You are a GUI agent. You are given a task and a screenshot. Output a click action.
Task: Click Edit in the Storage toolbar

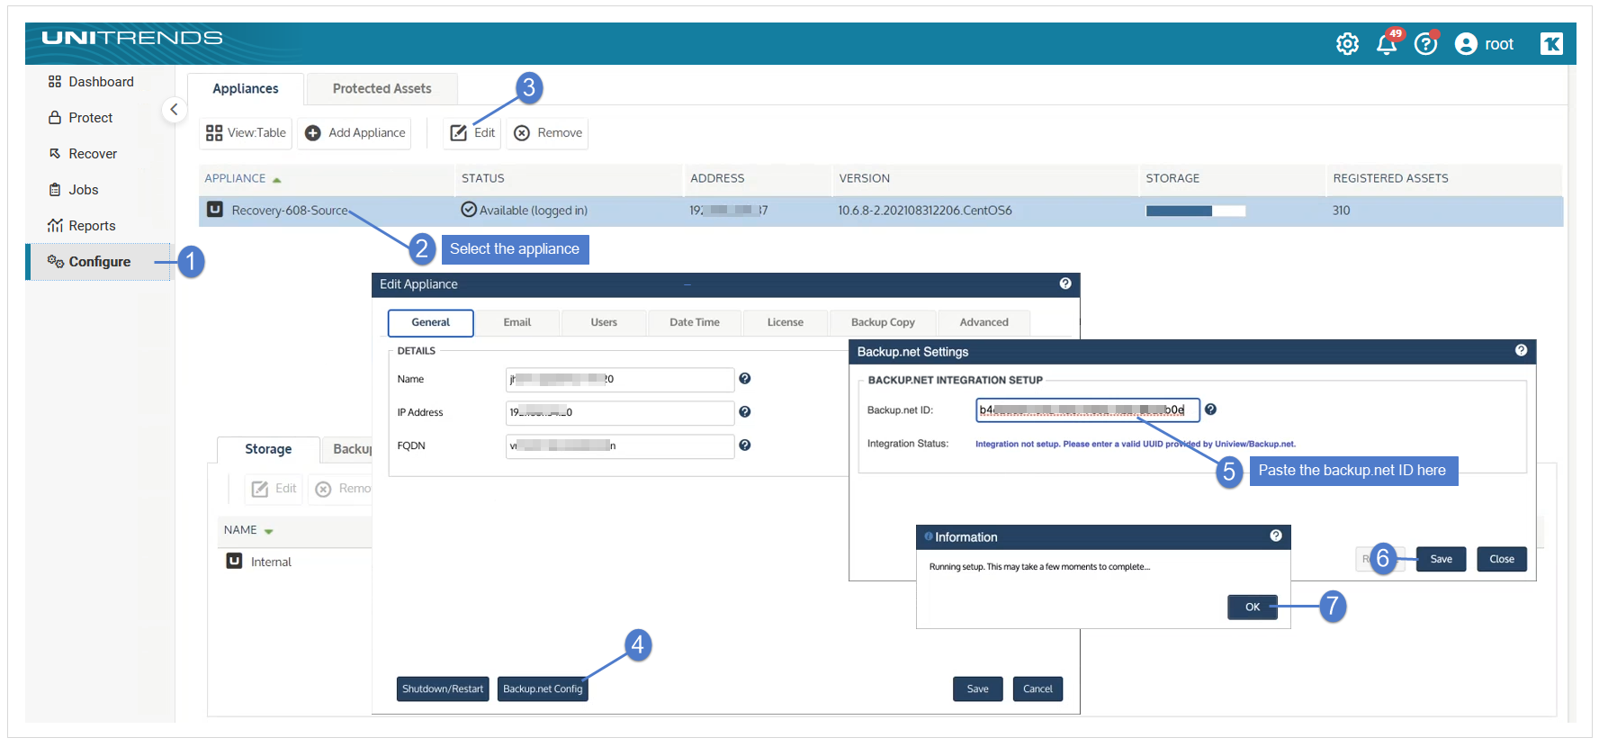point(274,490)
